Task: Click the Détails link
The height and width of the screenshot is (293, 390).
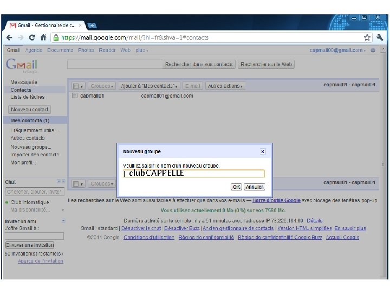Action: pos(314,221)
